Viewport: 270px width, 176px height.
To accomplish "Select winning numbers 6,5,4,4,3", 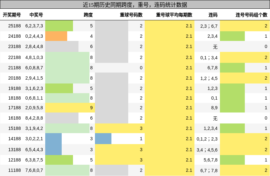I will pos(34,150).
